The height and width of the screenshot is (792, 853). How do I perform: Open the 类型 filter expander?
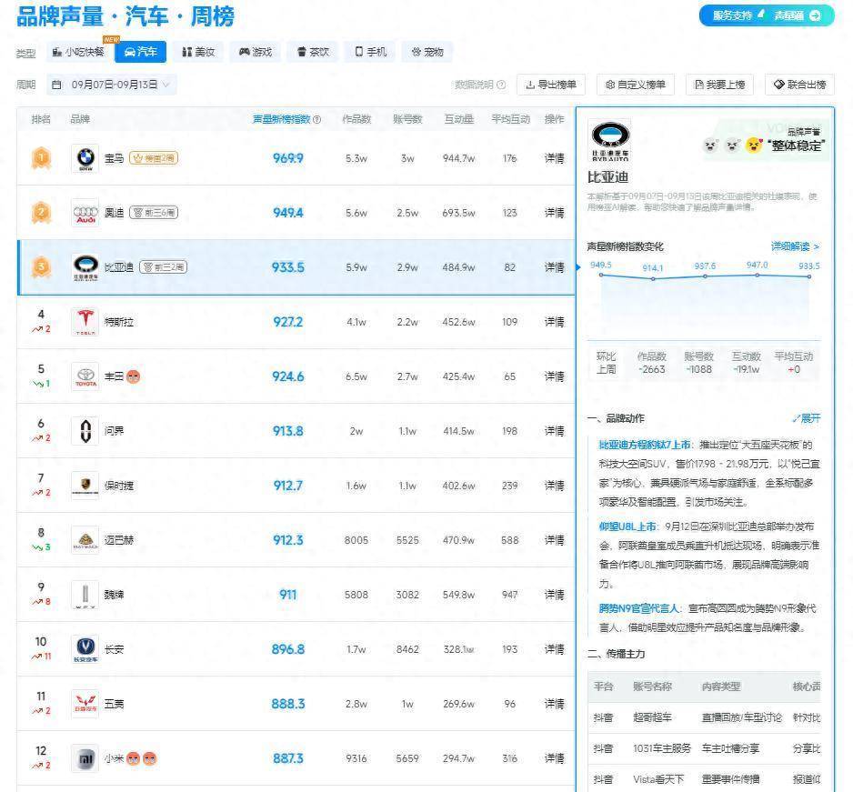(x=26, y=52)
